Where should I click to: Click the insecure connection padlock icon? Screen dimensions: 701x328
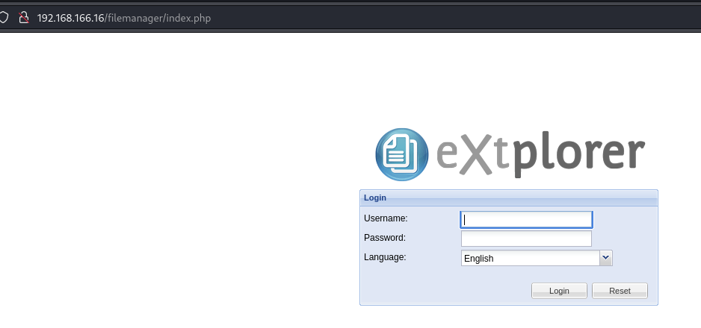click(x=23, y=17)
